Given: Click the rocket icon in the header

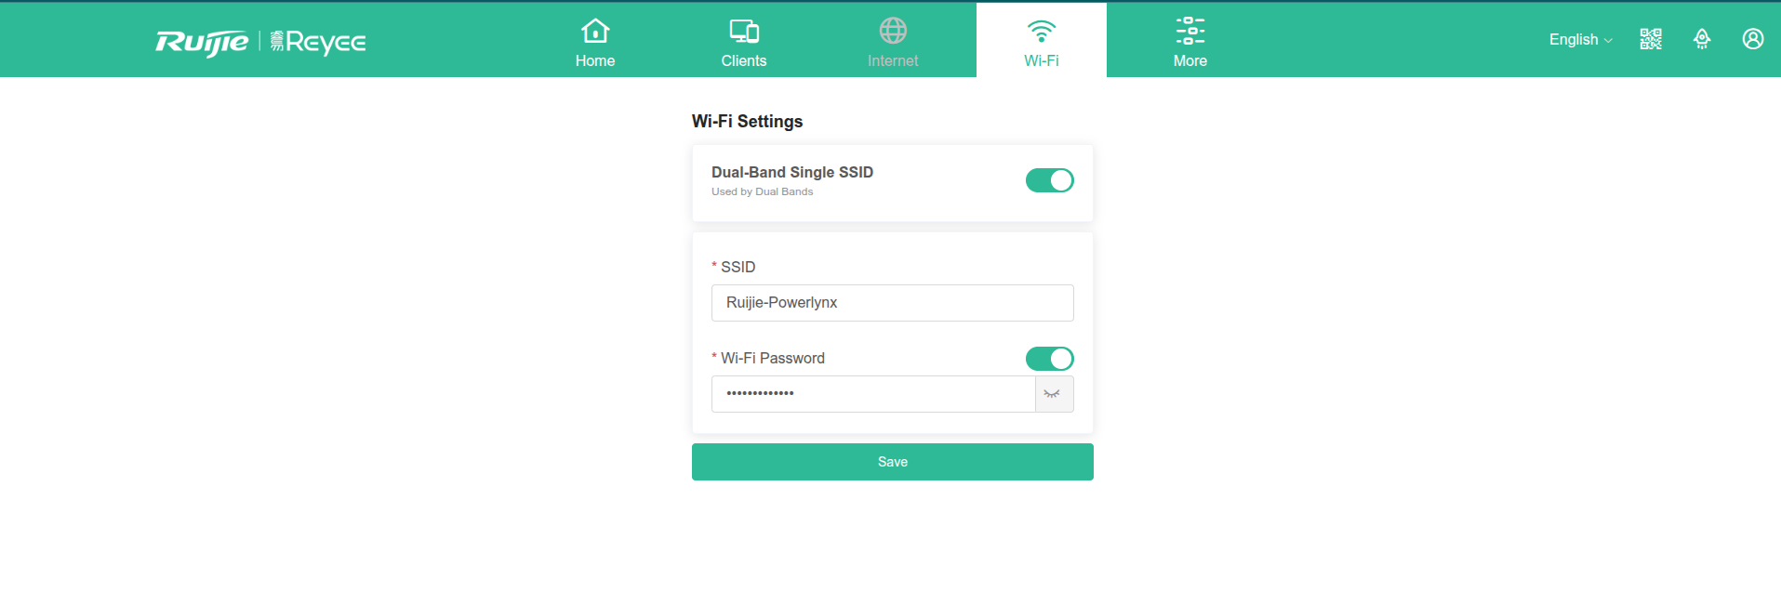Looking at the screenshot, I should pyautogui.click(x=1702, y=39).
